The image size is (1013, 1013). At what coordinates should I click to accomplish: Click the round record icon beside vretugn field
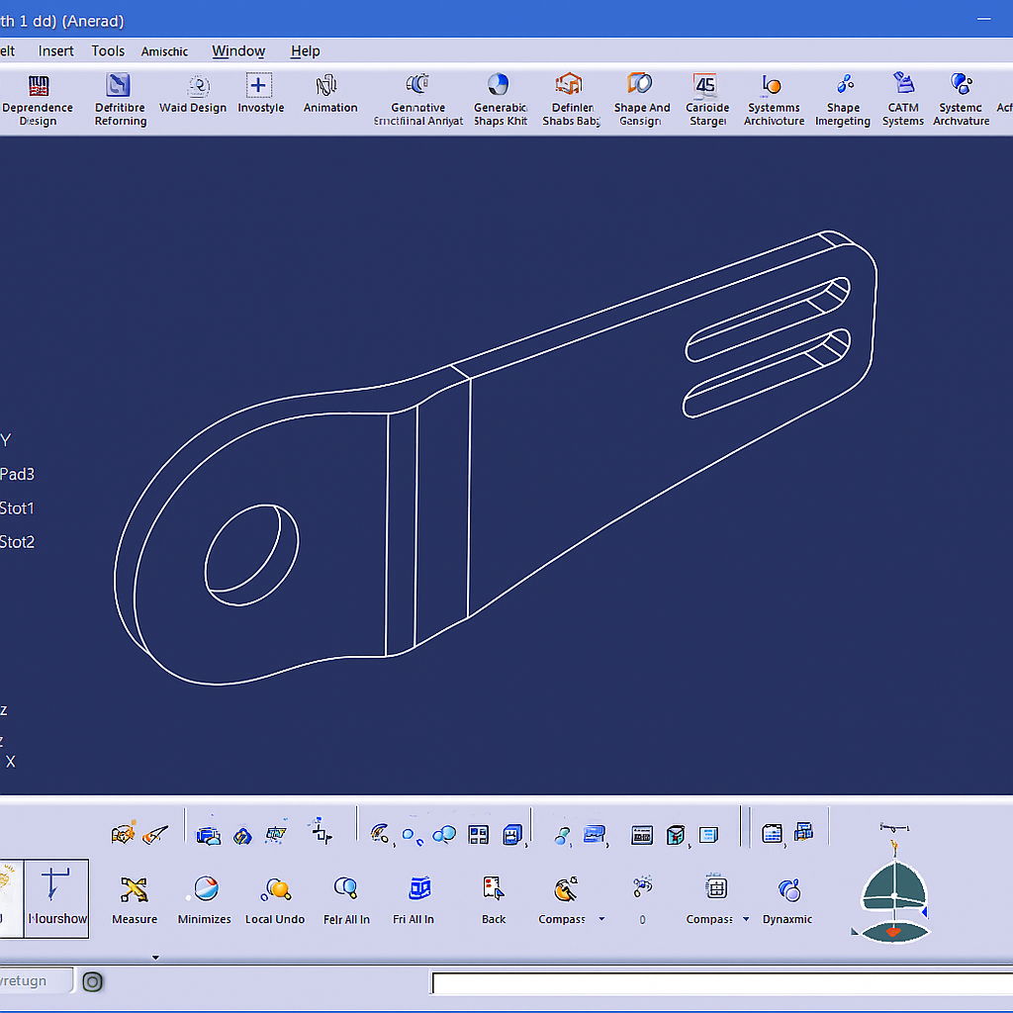92,982
